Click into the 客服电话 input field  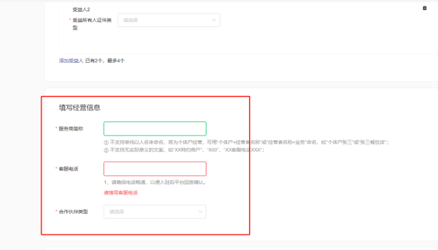click(x=155, y=169)
